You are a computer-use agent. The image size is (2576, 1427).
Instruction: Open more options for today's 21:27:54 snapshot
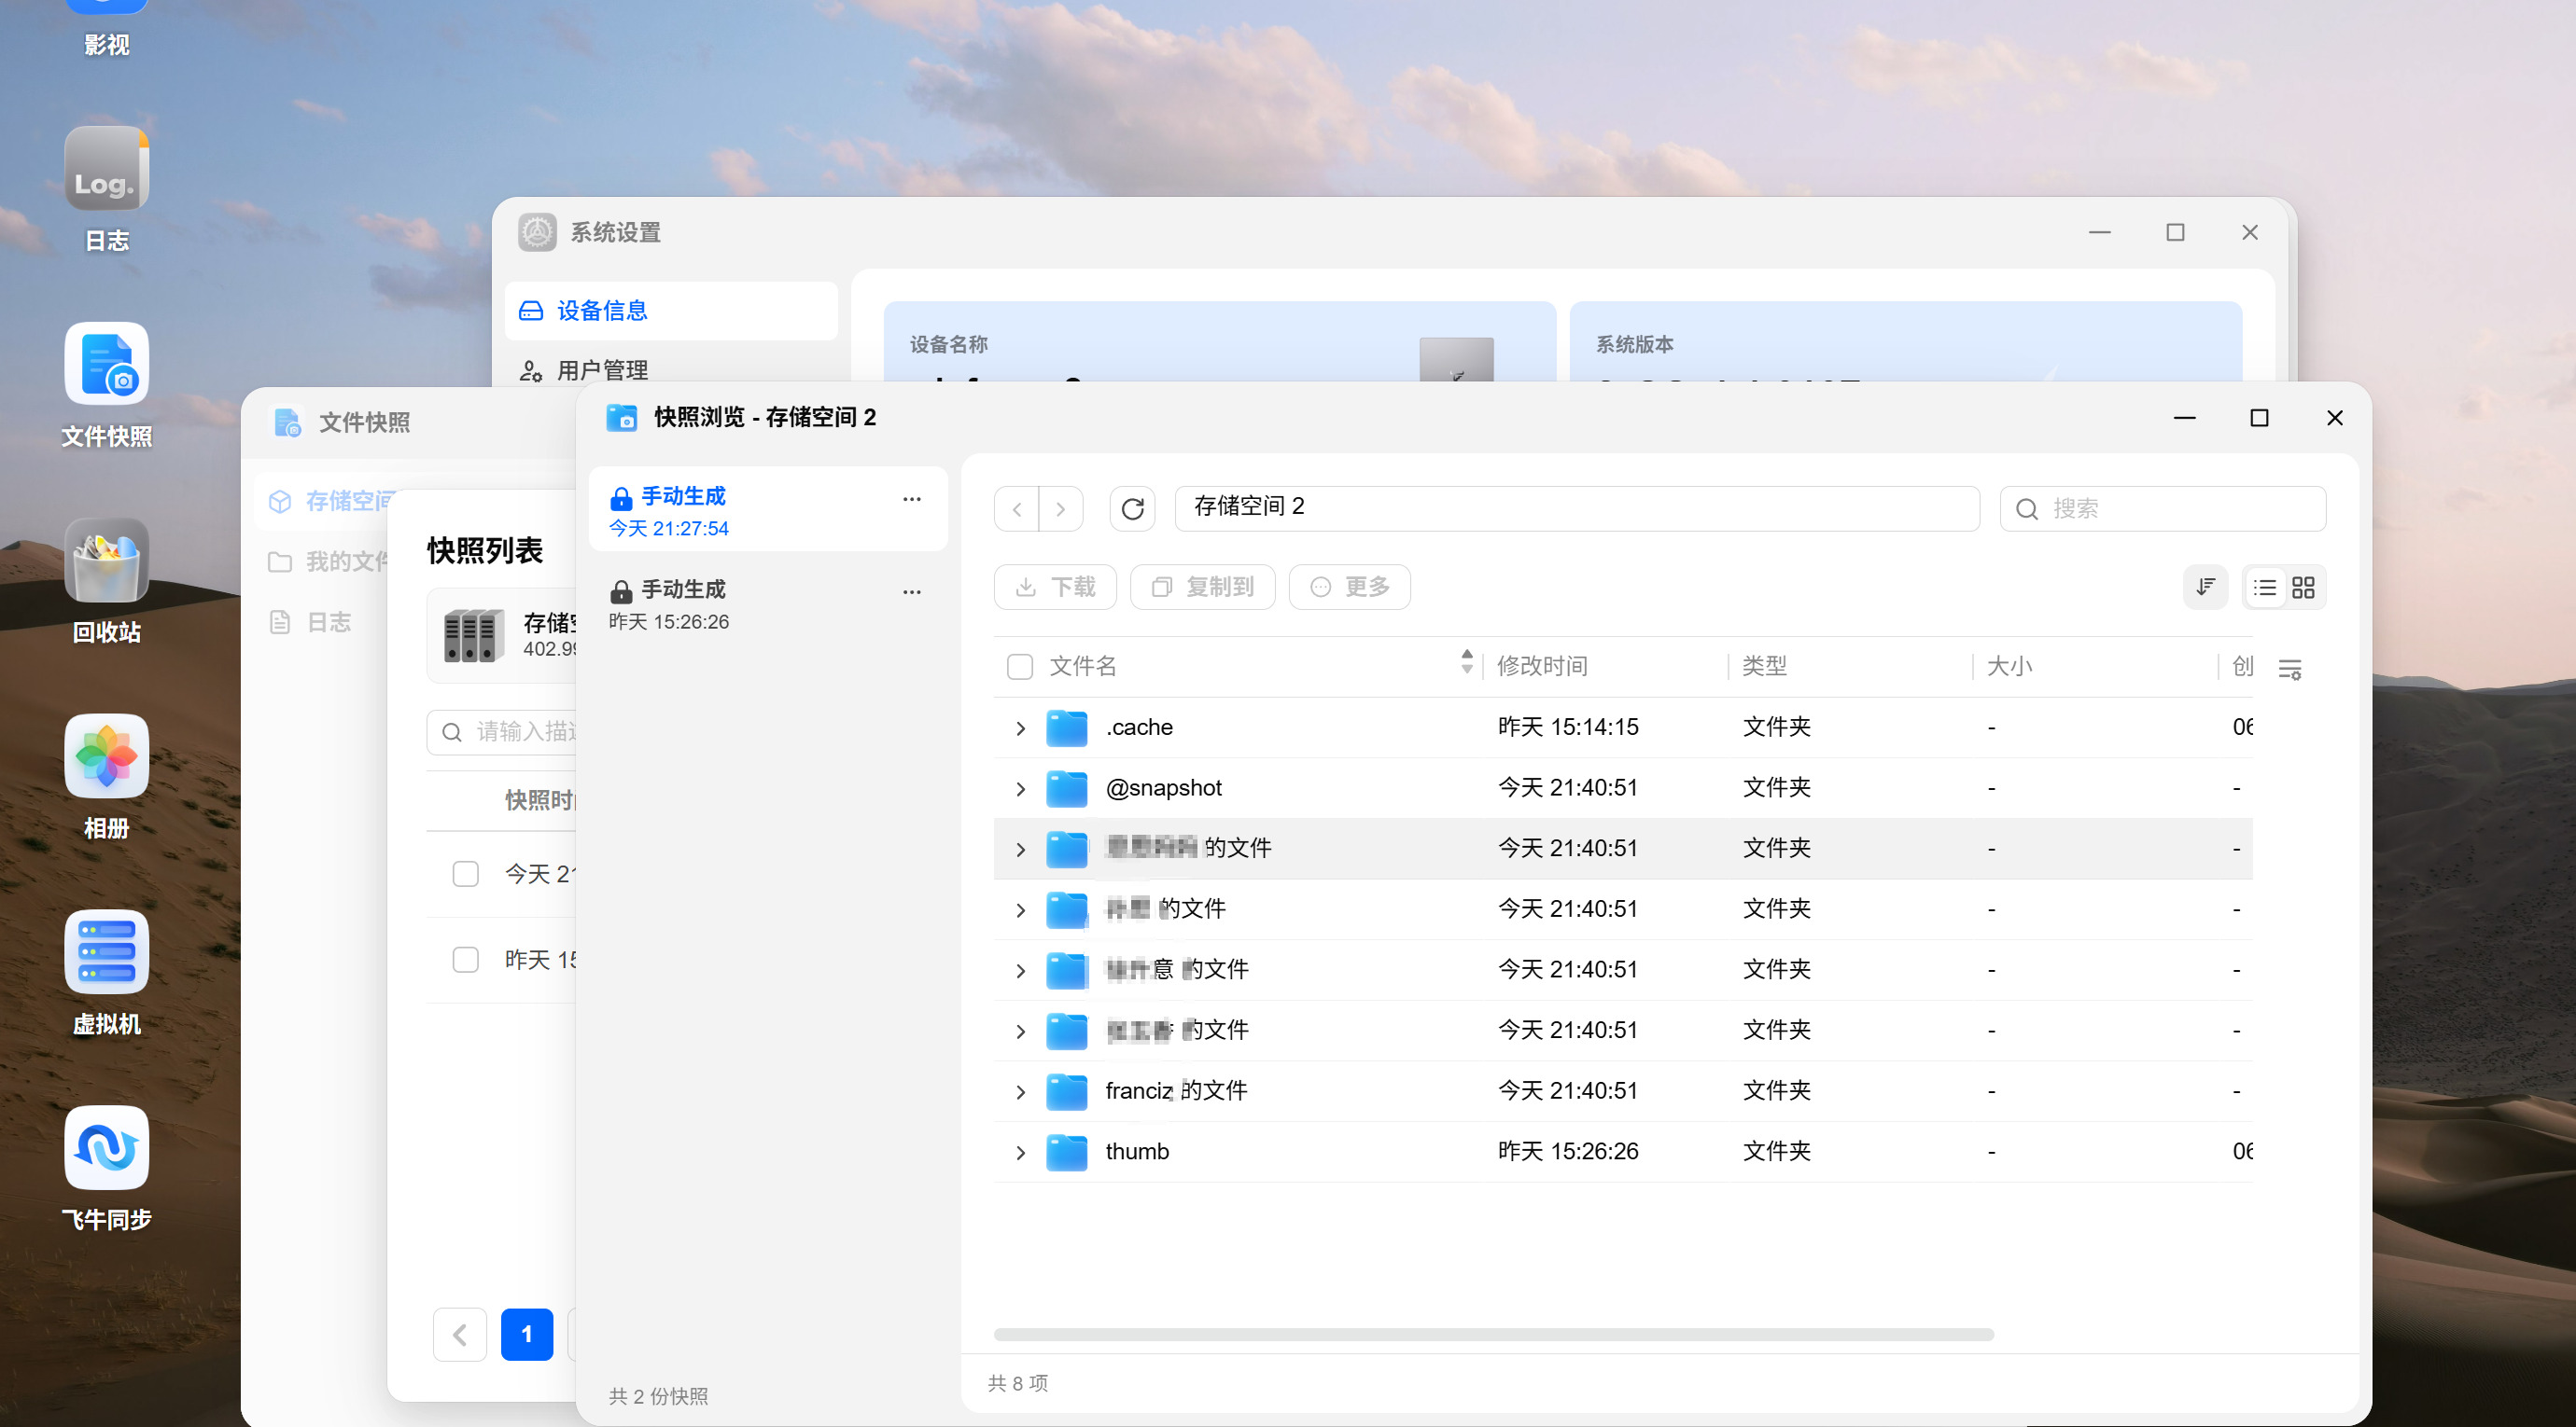[911, 499]
